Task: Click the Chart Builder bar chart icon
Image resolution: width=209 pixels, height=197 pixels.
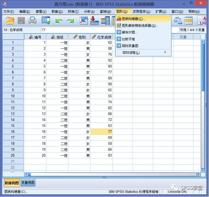Action: [x=118, y=19]
